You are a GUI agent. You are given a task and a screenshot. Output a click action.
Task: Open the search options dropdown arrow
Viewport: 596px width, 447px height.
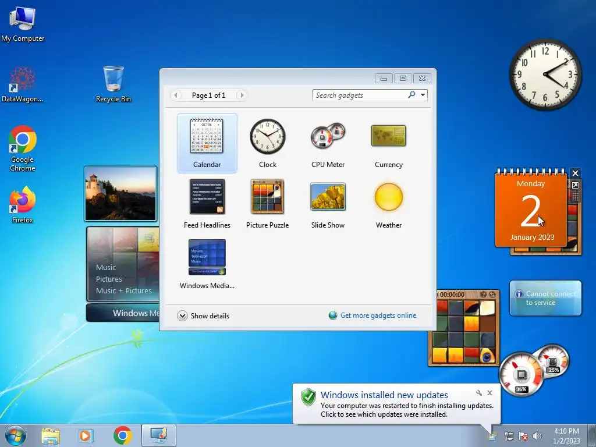[423, 95]
